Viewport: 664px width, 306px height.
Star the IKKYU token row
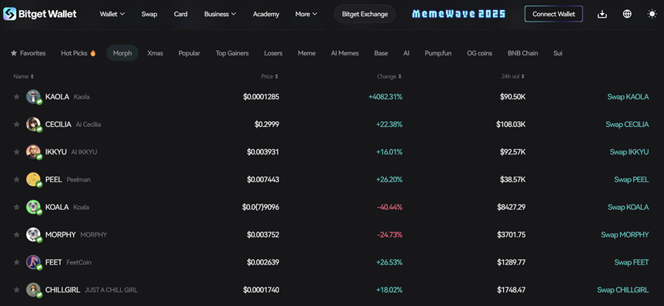coord(16,152)
